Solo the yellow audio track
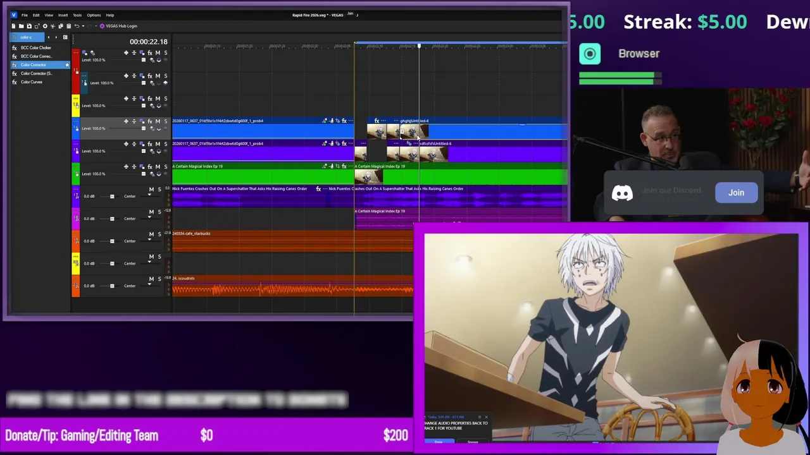 click(x=159, y=257)
